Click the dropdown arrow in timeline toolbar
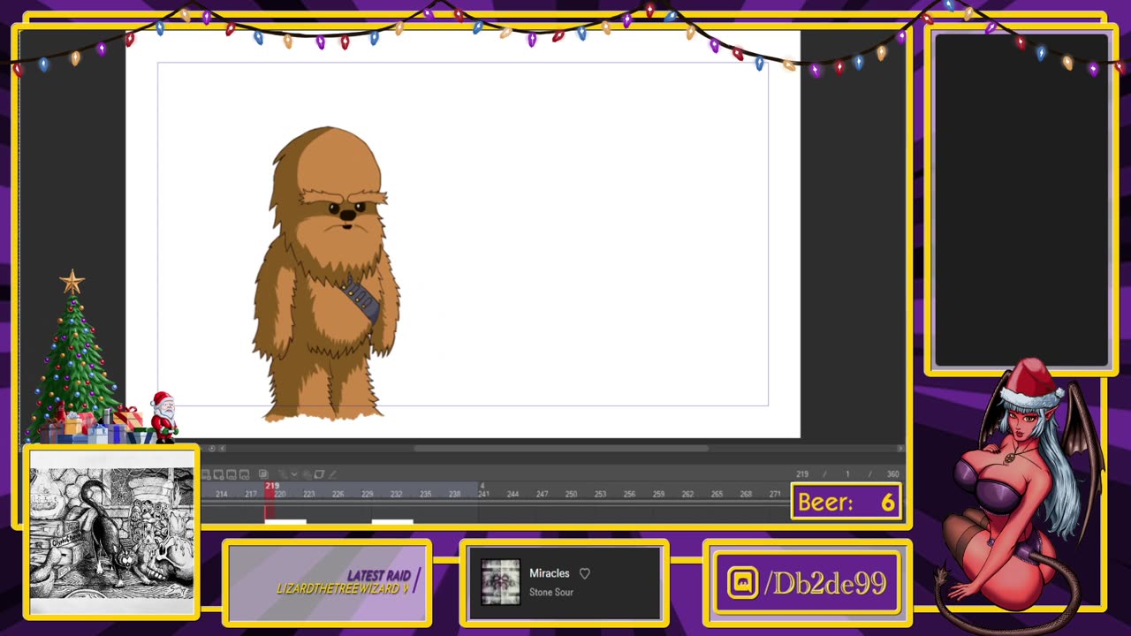 click(294, 474)
